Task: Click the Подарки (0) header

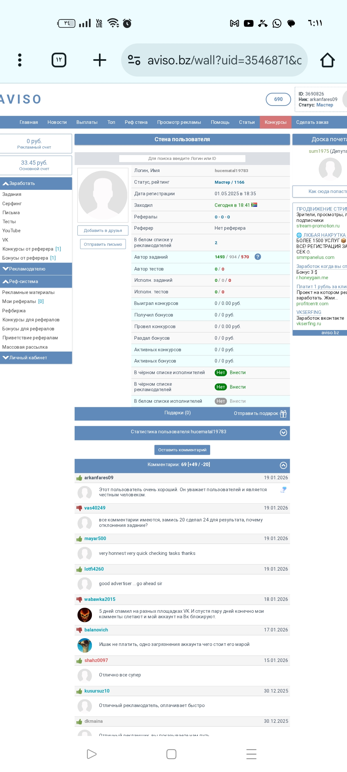Action: 177,413
